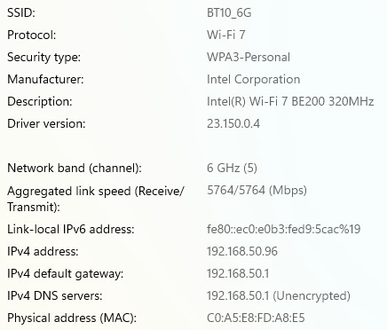Screen dimensions: 387x330
Task: Click the Physical address (MAC) label
Action: click(x=72, y=318)
